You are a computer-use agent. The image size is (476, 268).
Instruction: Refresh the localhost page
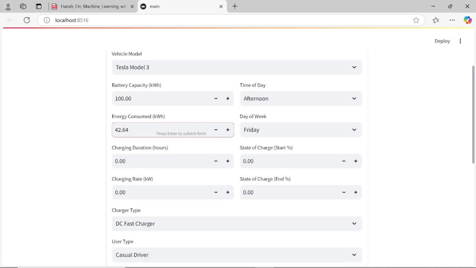pos(27,20)
